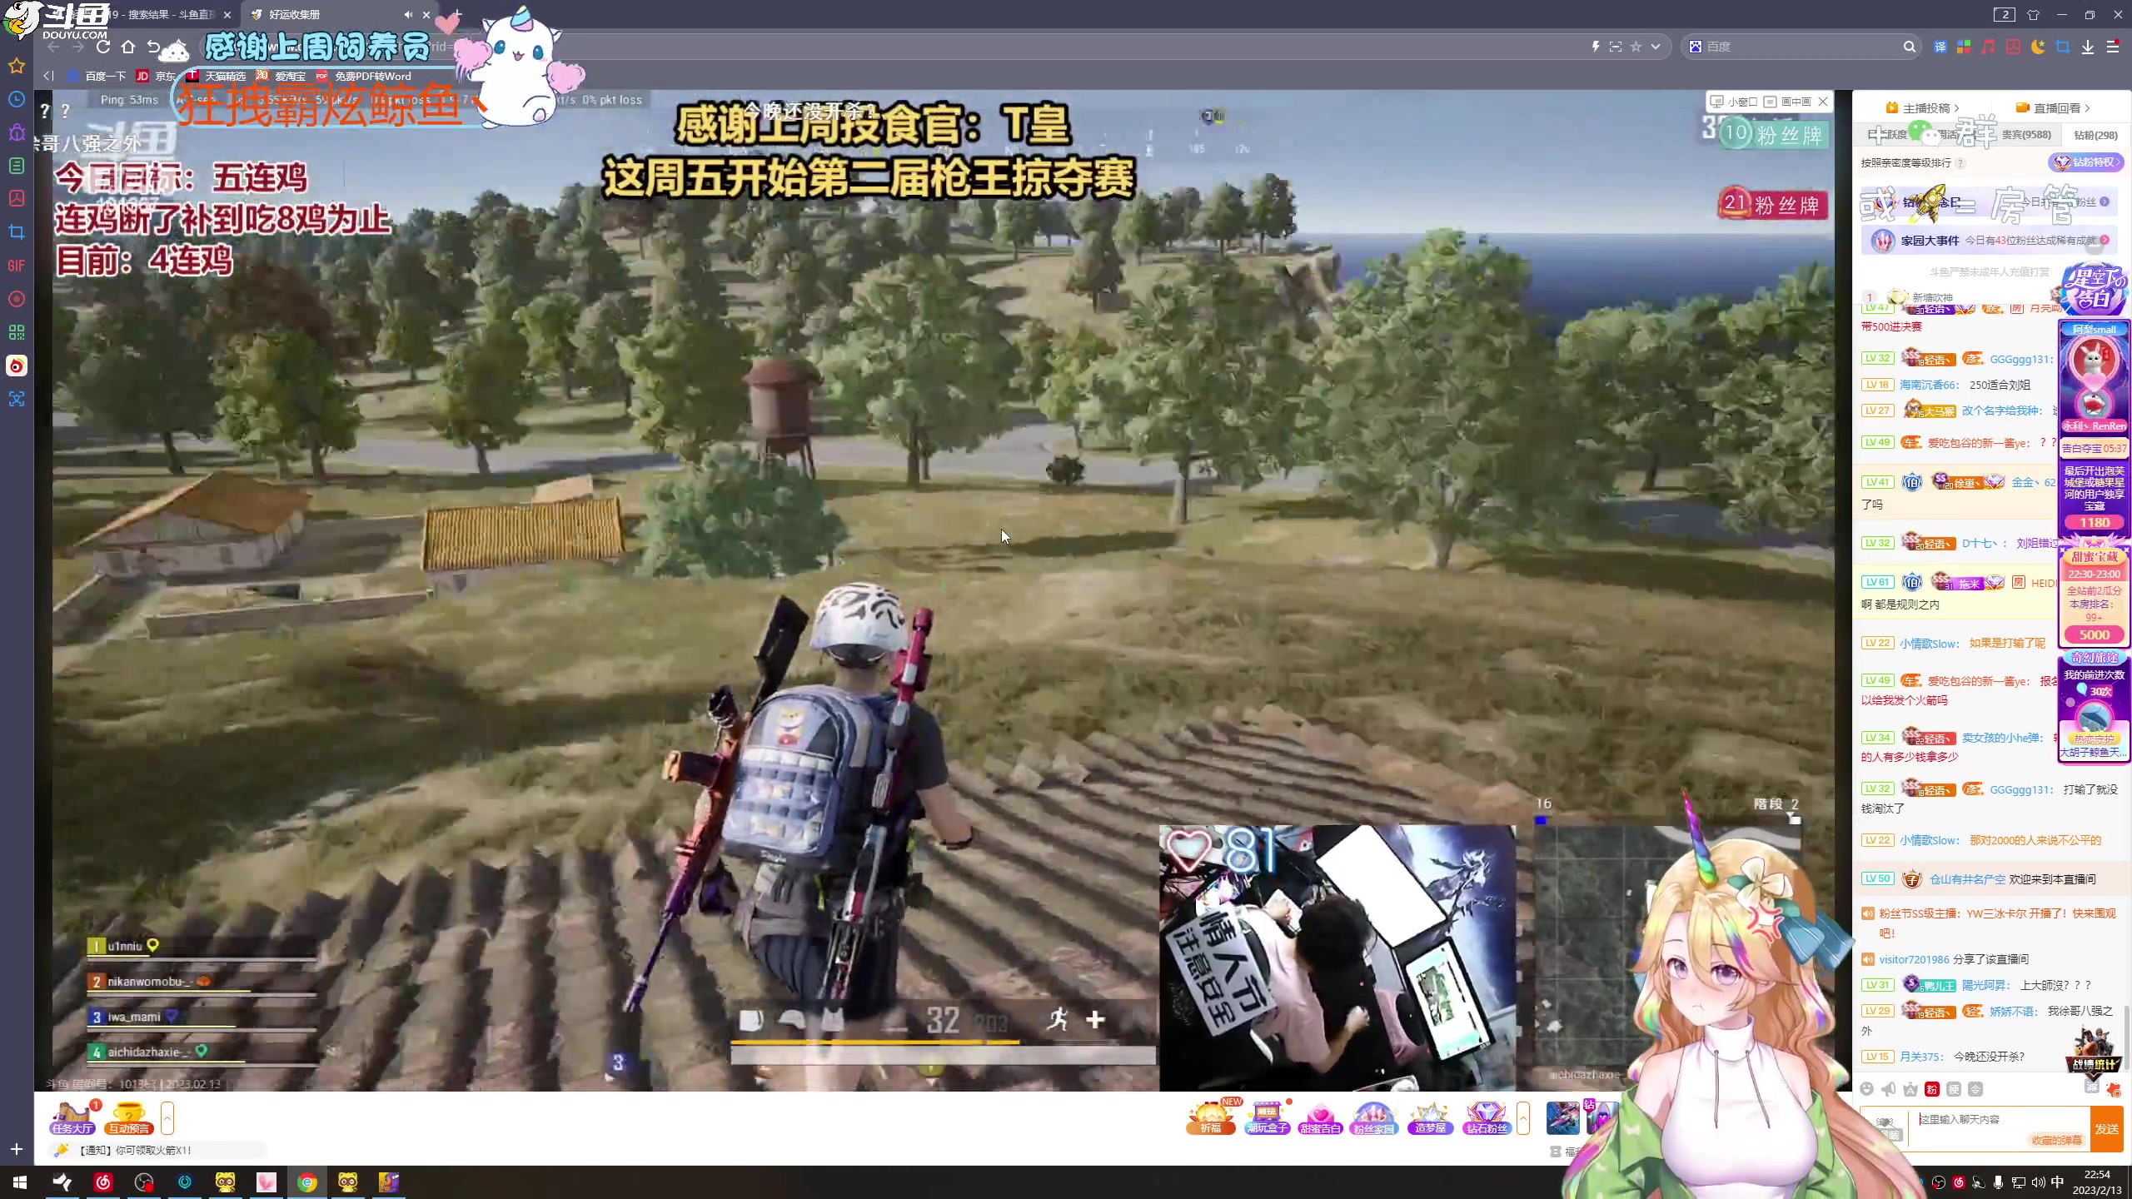The height and width of the screenshot is (1199, 2132).
Task: Collapse the bookmarks bar arrow
Action: pyautogui.click(x=48, y=76)
